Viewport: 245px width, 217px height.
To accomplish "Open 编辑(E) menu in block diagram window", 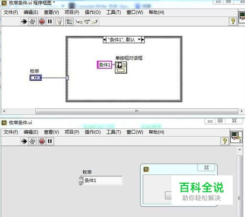I will (x=31, y=12).
